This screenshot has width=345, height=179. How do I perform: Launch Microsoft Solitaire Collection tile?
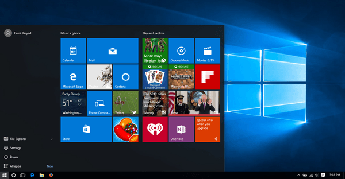[x=155, y=77]
